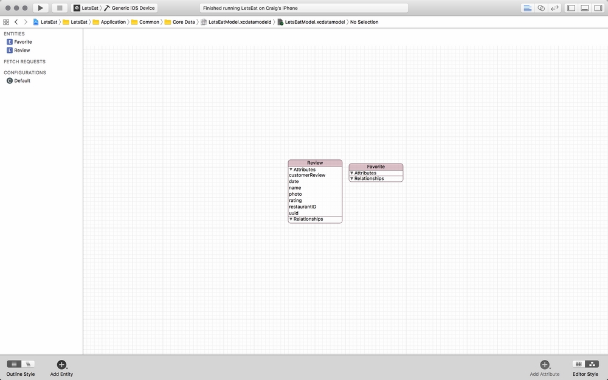Open the LetsEatModel.xcdatamodel breadcrumb
Image resolution: width=608 pixels, height=380 pixels.
(311, 22)
